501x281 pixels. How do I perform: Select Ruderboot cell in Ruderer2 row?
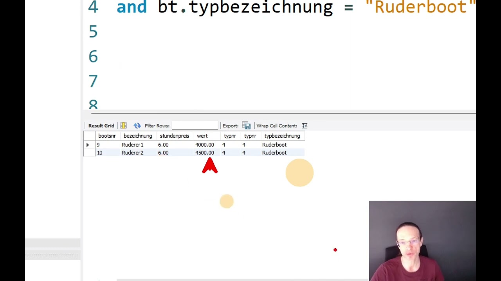pyautogui.click(x=282, y=153)
